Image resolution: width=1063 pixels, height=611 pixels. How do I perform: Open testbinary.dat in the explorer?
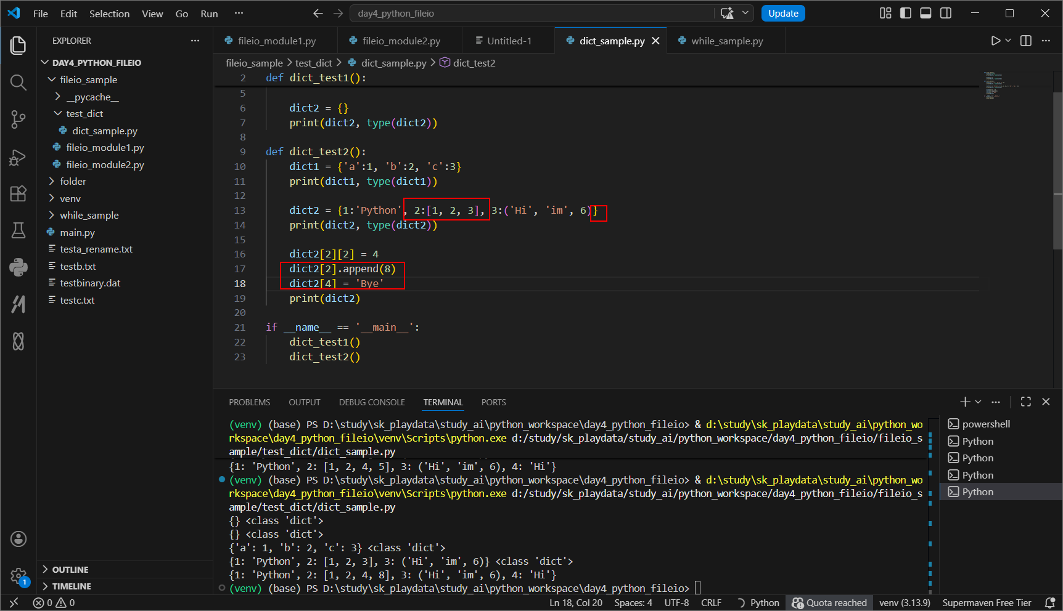pos(90,283)
